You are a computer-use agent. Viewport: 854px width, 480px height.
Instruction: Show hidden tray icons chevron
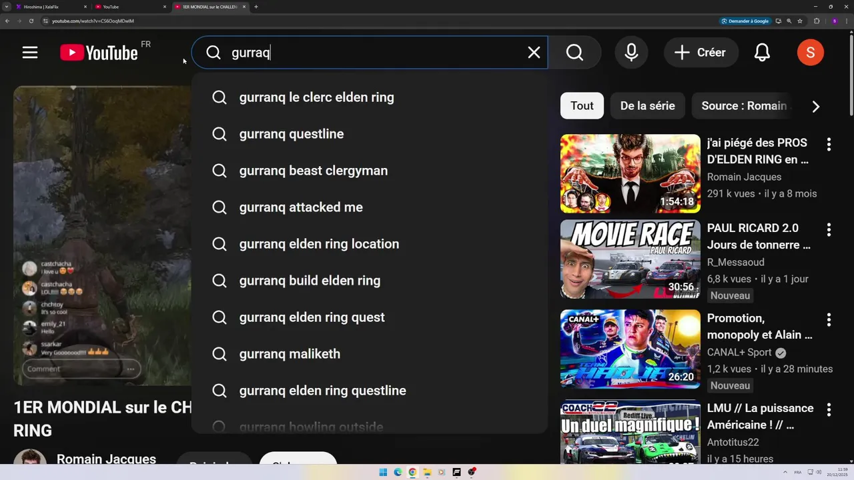pos(785,472)
